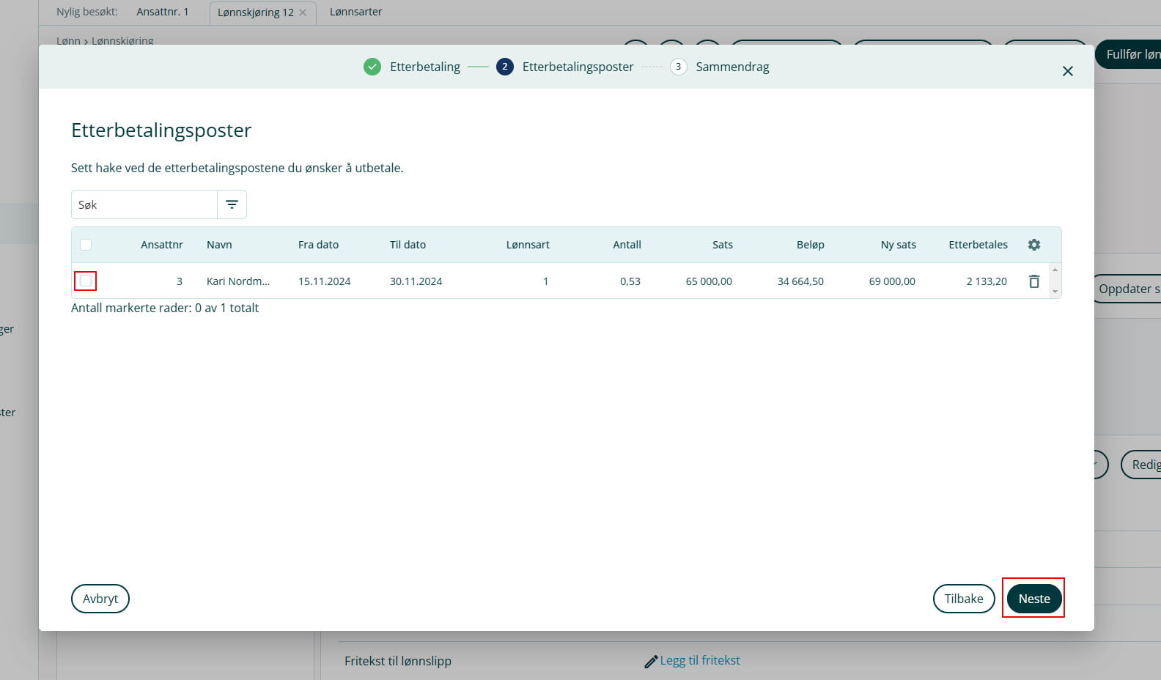Click the step 2 Etterbetalingsposter circle
Image resolution: width=1161 pixels, height=680 pixels.
point(504,67)
